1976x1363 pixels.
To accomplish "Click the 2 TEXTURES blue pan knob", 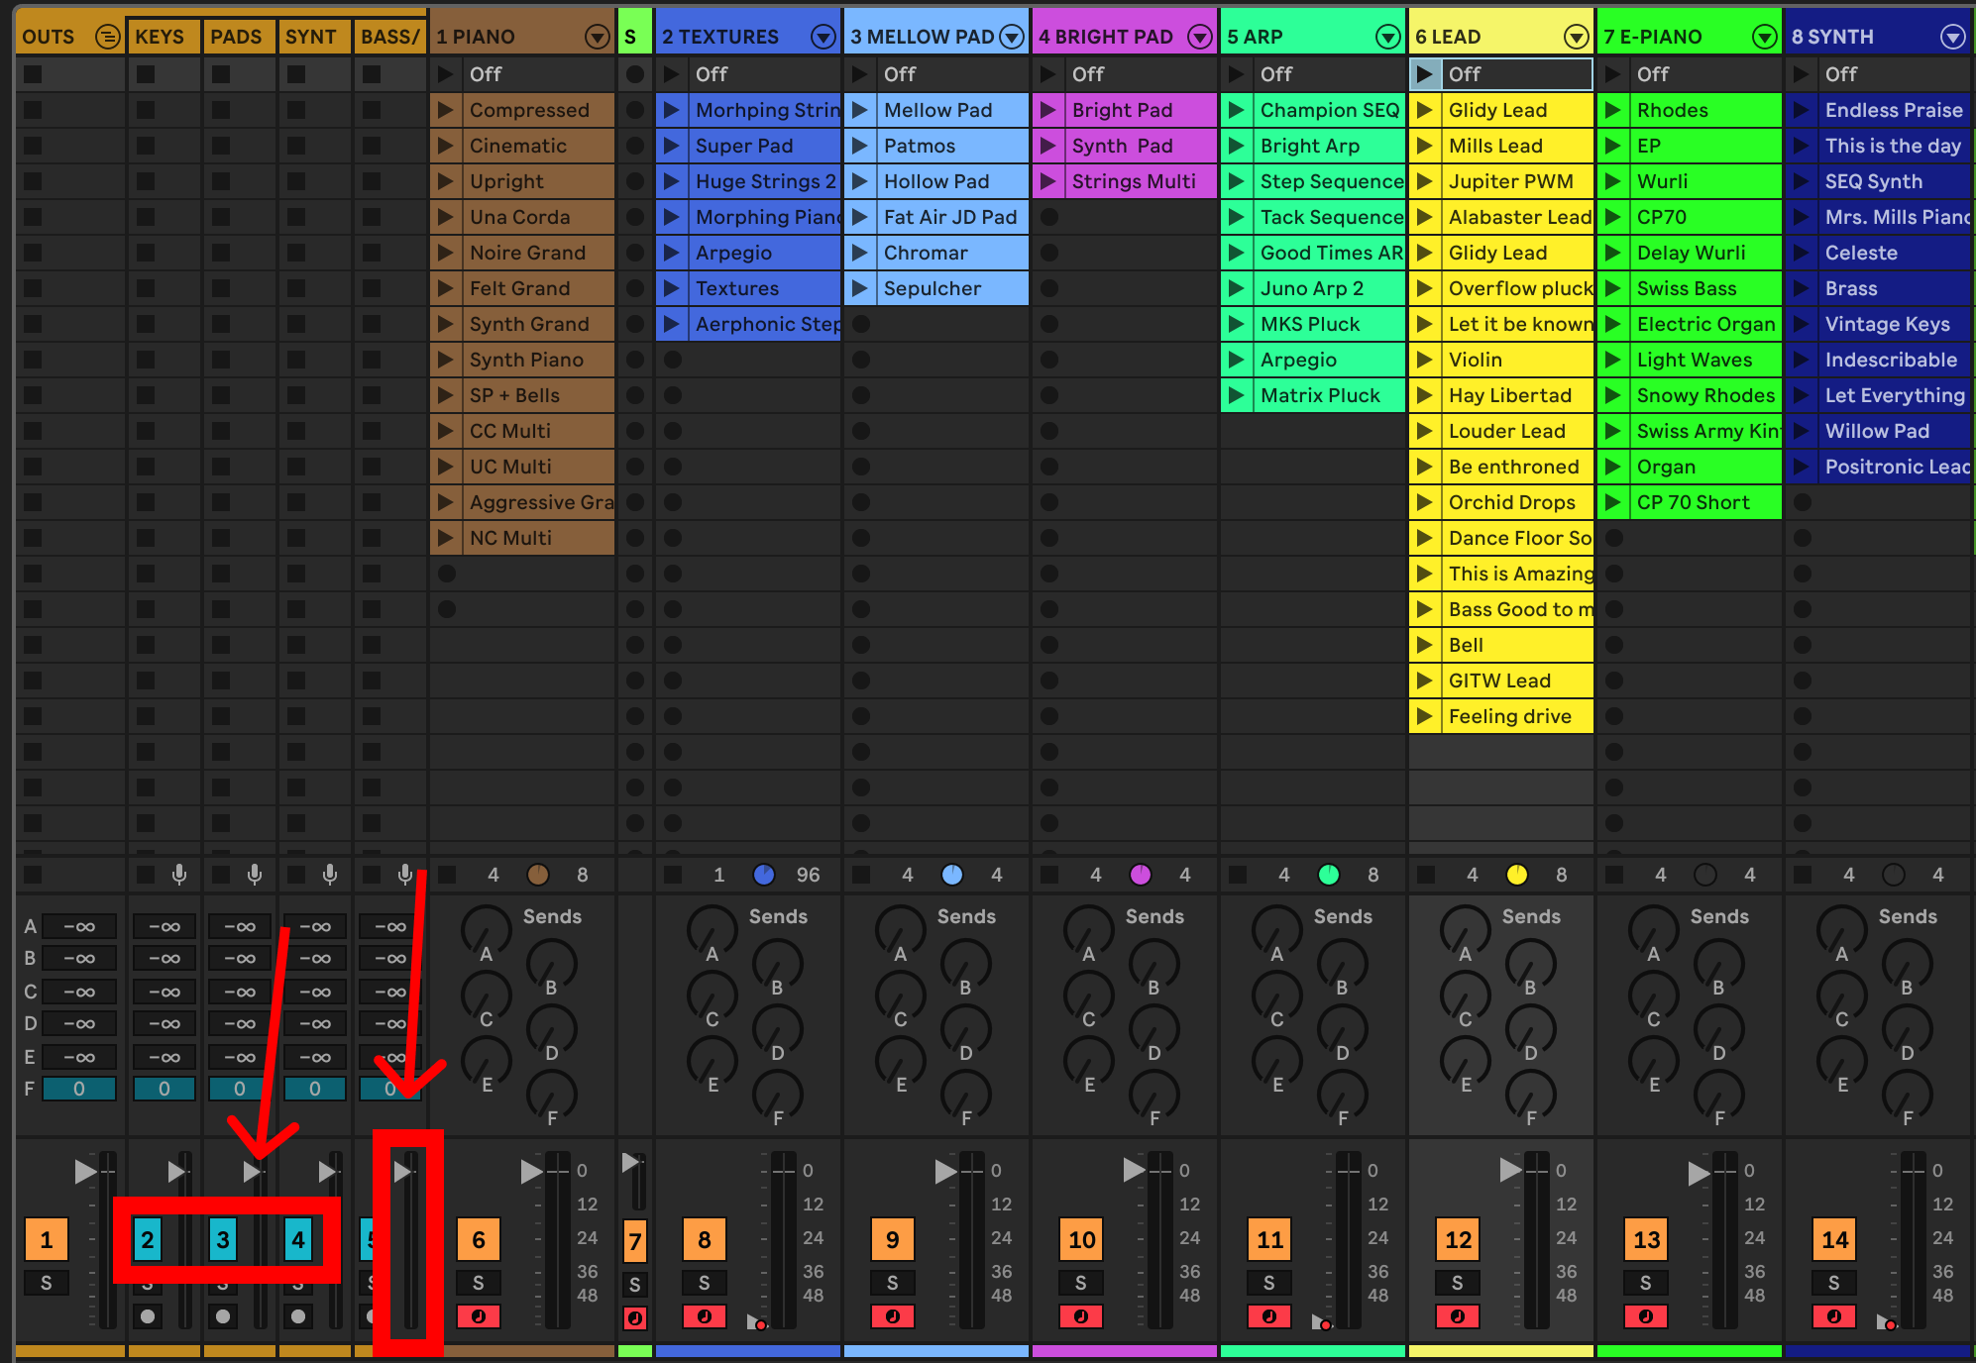I will [x=764, y=875].
